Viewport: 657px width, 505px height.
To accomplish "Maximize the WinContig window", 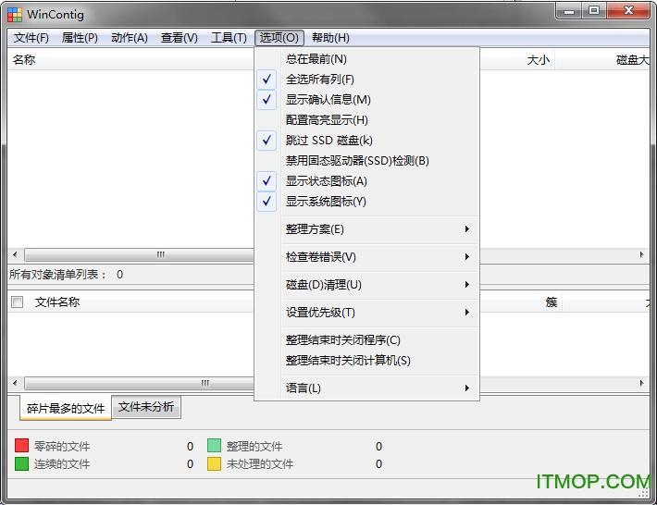I will pos(594,11).
